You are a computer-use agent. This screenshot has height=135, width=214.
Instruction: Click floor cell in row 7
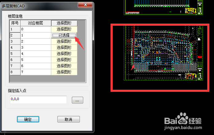(36, 66)
